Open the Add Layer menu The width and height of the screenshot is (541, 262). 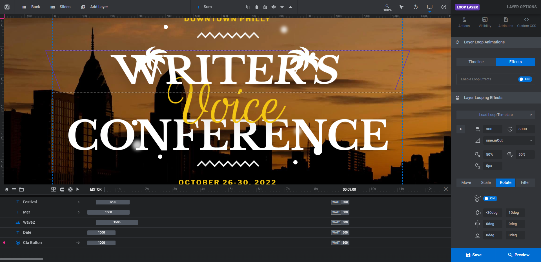click(95, 7)
